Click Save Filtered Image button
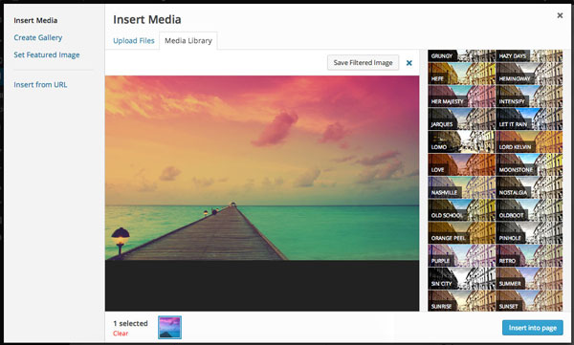 [x=363, y=62]
